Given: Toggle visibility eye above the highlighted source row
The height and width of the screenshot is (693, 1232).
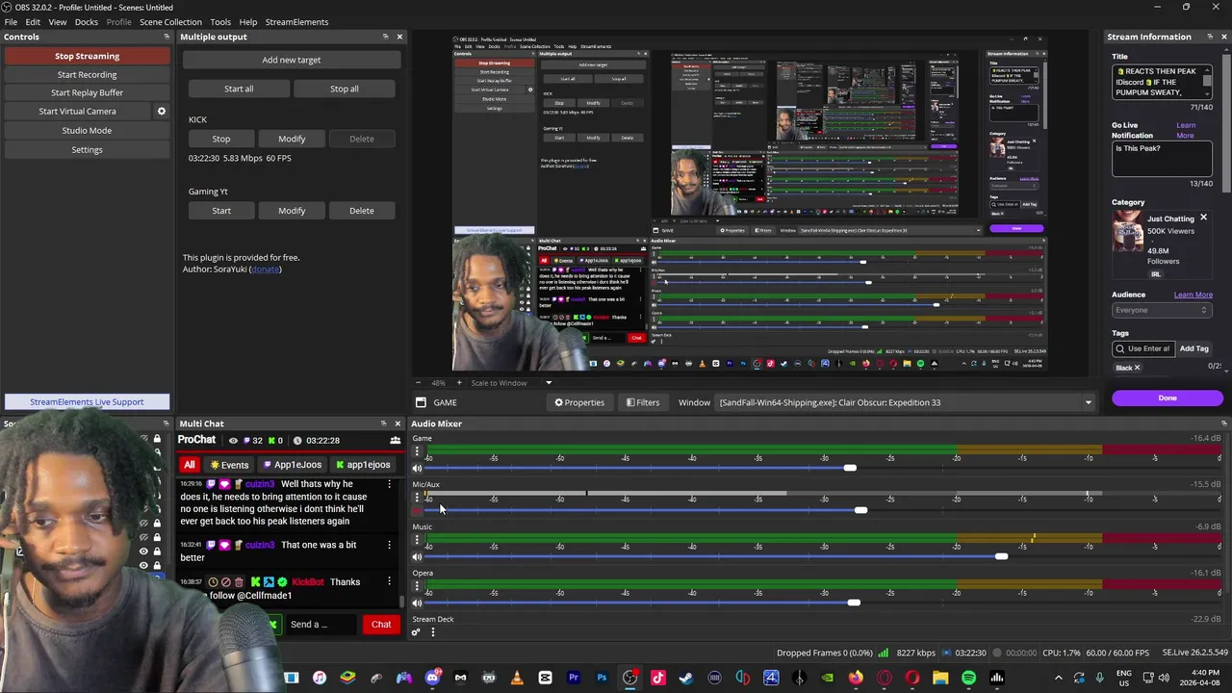Looking at the screenshot, I should coord(143,565).
